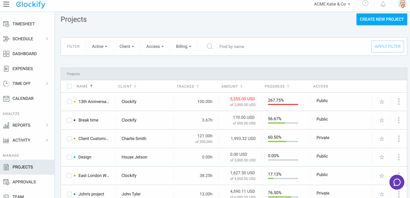The width and height of the screenshot is (410, 198).
Task: Check the Design project checkbox
Action: coord(69,157)
